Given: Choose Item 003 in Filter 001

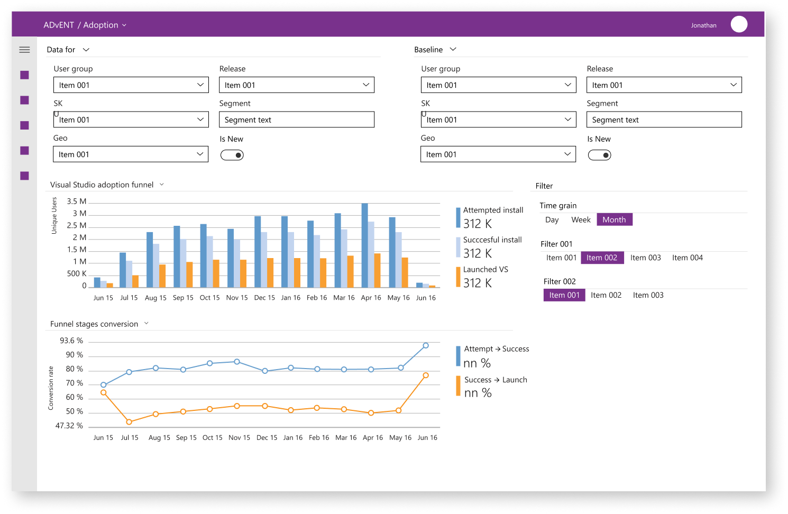Looking at the screenshot, I should click(x=645, y=258).
